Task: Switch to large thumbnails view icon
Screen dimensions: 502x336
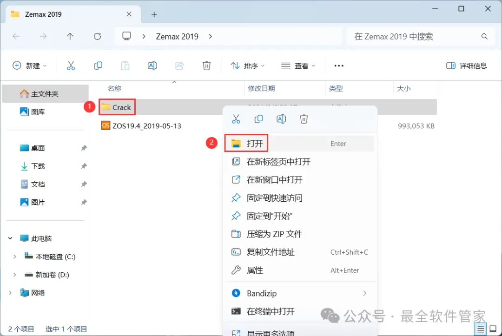Action: [493, 329]
